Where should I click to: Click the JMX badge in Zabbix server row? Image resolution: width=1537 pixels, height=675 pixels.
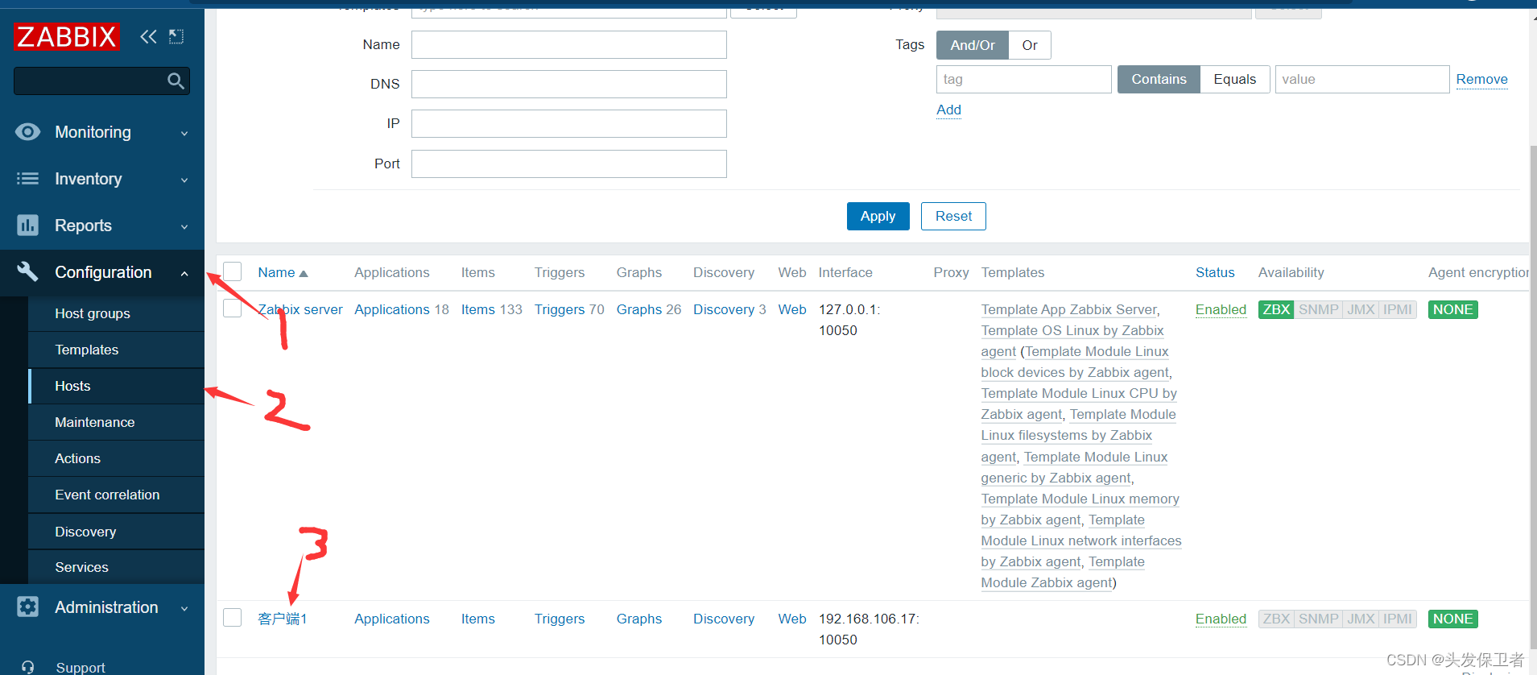1361,309
